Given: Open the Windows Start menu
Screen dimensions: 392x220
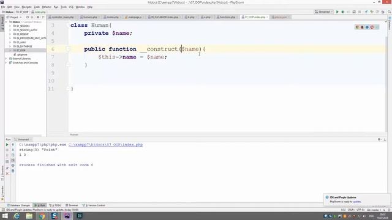Looking at the screenshot, I should (5, 216).
